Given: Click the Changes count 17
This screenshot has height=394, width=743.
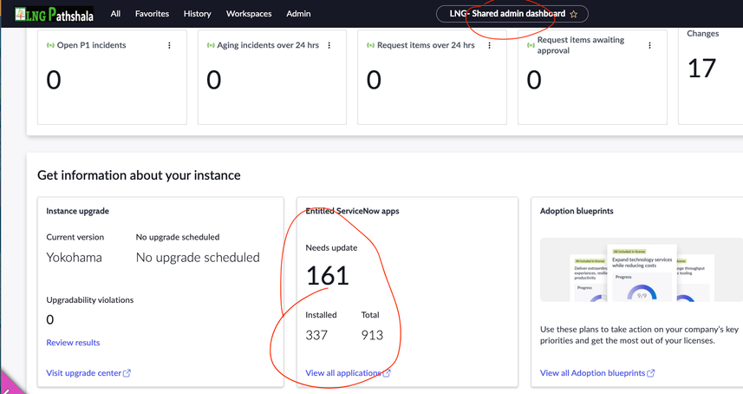Looking at the screenshot, I should point(701,69).
